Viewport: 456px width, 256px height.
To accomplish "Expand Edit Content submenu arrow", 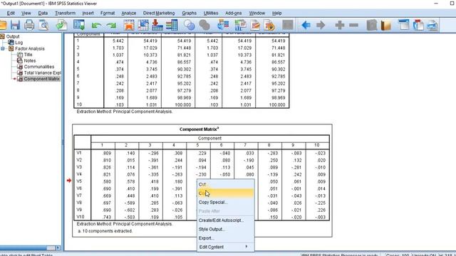I will tap(247, 247).
